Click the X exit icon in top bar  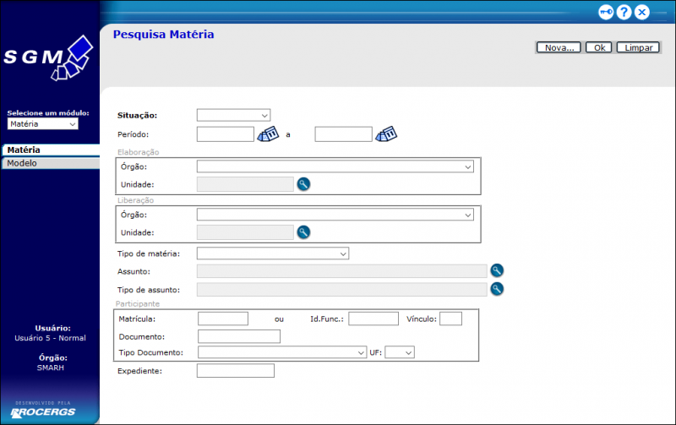(x=642, y=12)
